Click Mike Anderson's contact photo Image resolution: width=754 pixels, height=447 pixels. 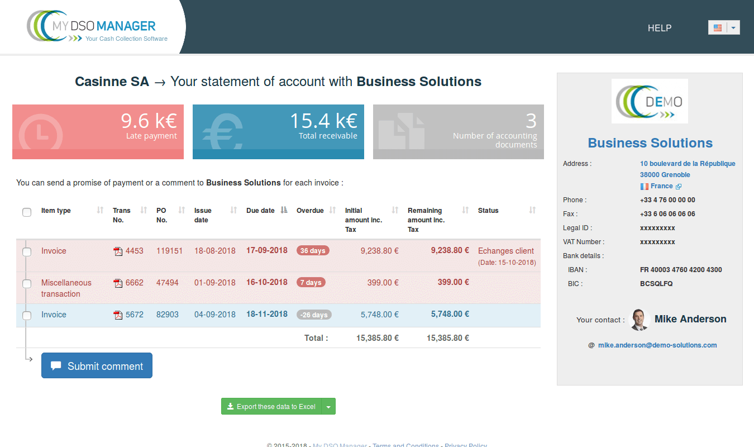[x=639, y=320]
